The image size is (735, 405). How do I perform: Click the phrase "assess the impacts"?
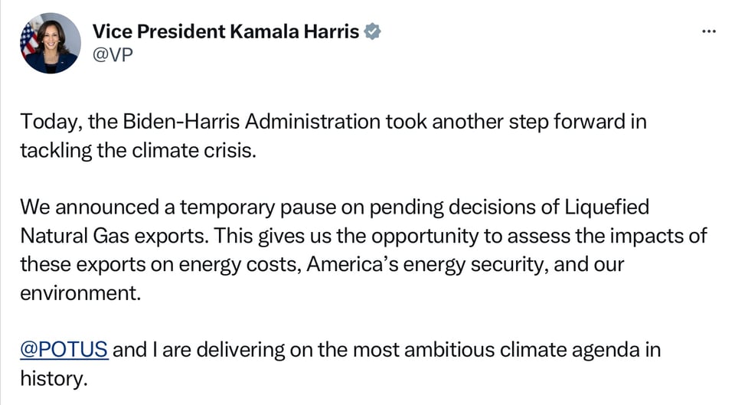click(x=581, y=235)
